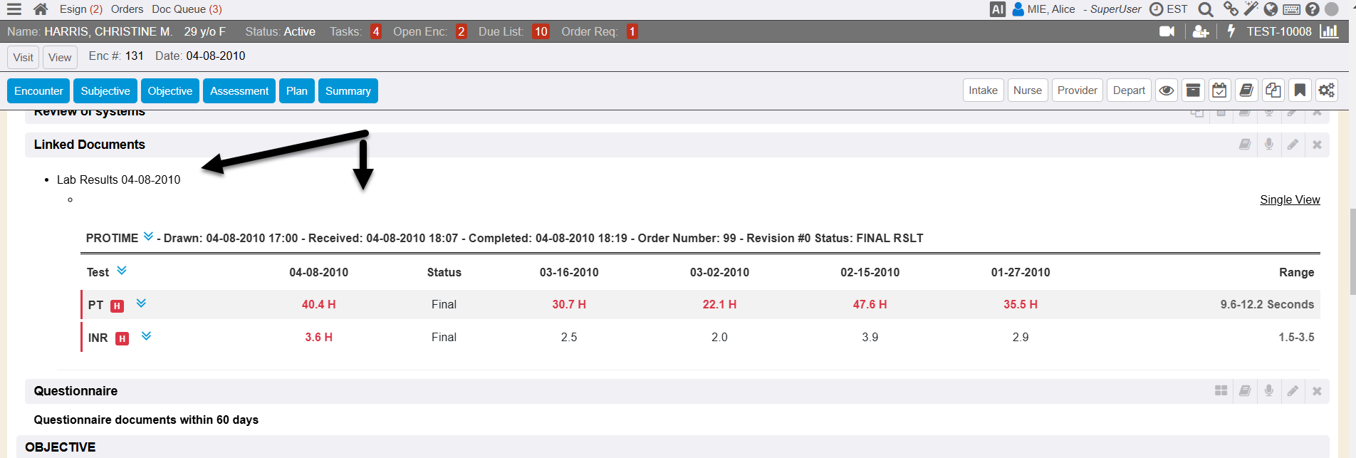Image resolution: width=1356 pixels, height=458 pixels.
Task: Go to the Home icon
Action: pyautogui.click(x=41, y=9)
